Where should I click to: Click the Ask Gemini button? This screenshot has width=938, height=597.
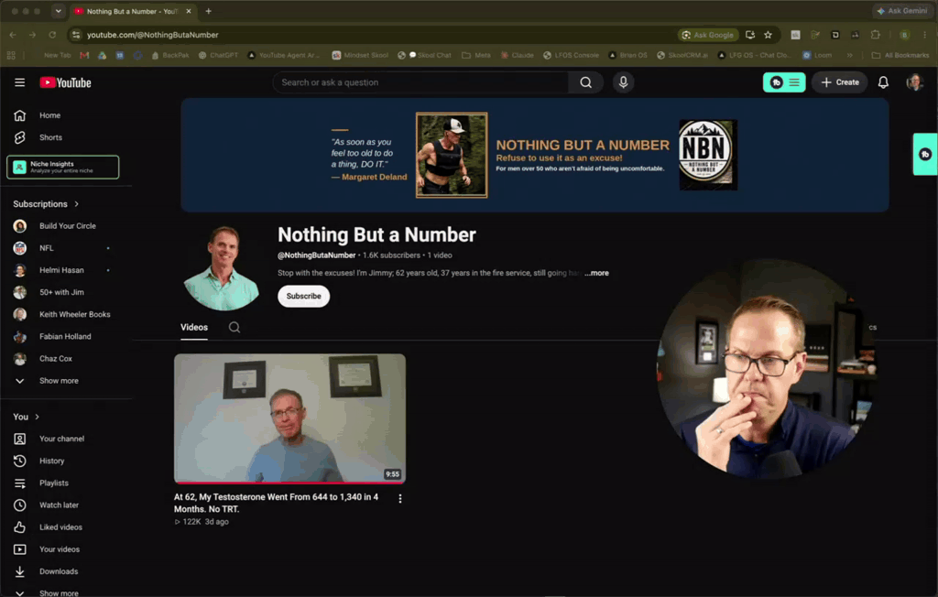[x=901, y=11]
